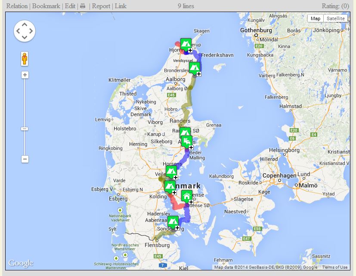Open the Relation menu item
The height and width of the screenshot is (276, 356).
(x=17, y=6)
